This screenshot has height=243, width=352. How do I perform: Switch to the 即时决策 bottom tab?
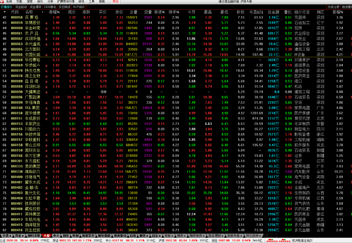tap(34, 236)
